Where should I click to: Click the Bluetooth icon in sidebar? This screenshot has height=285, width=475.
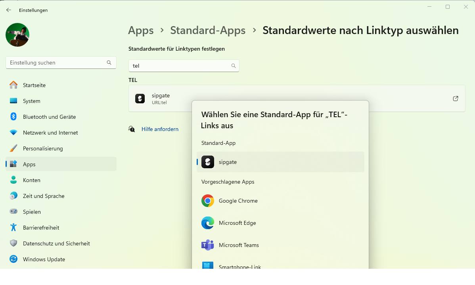tap(13, 116)
